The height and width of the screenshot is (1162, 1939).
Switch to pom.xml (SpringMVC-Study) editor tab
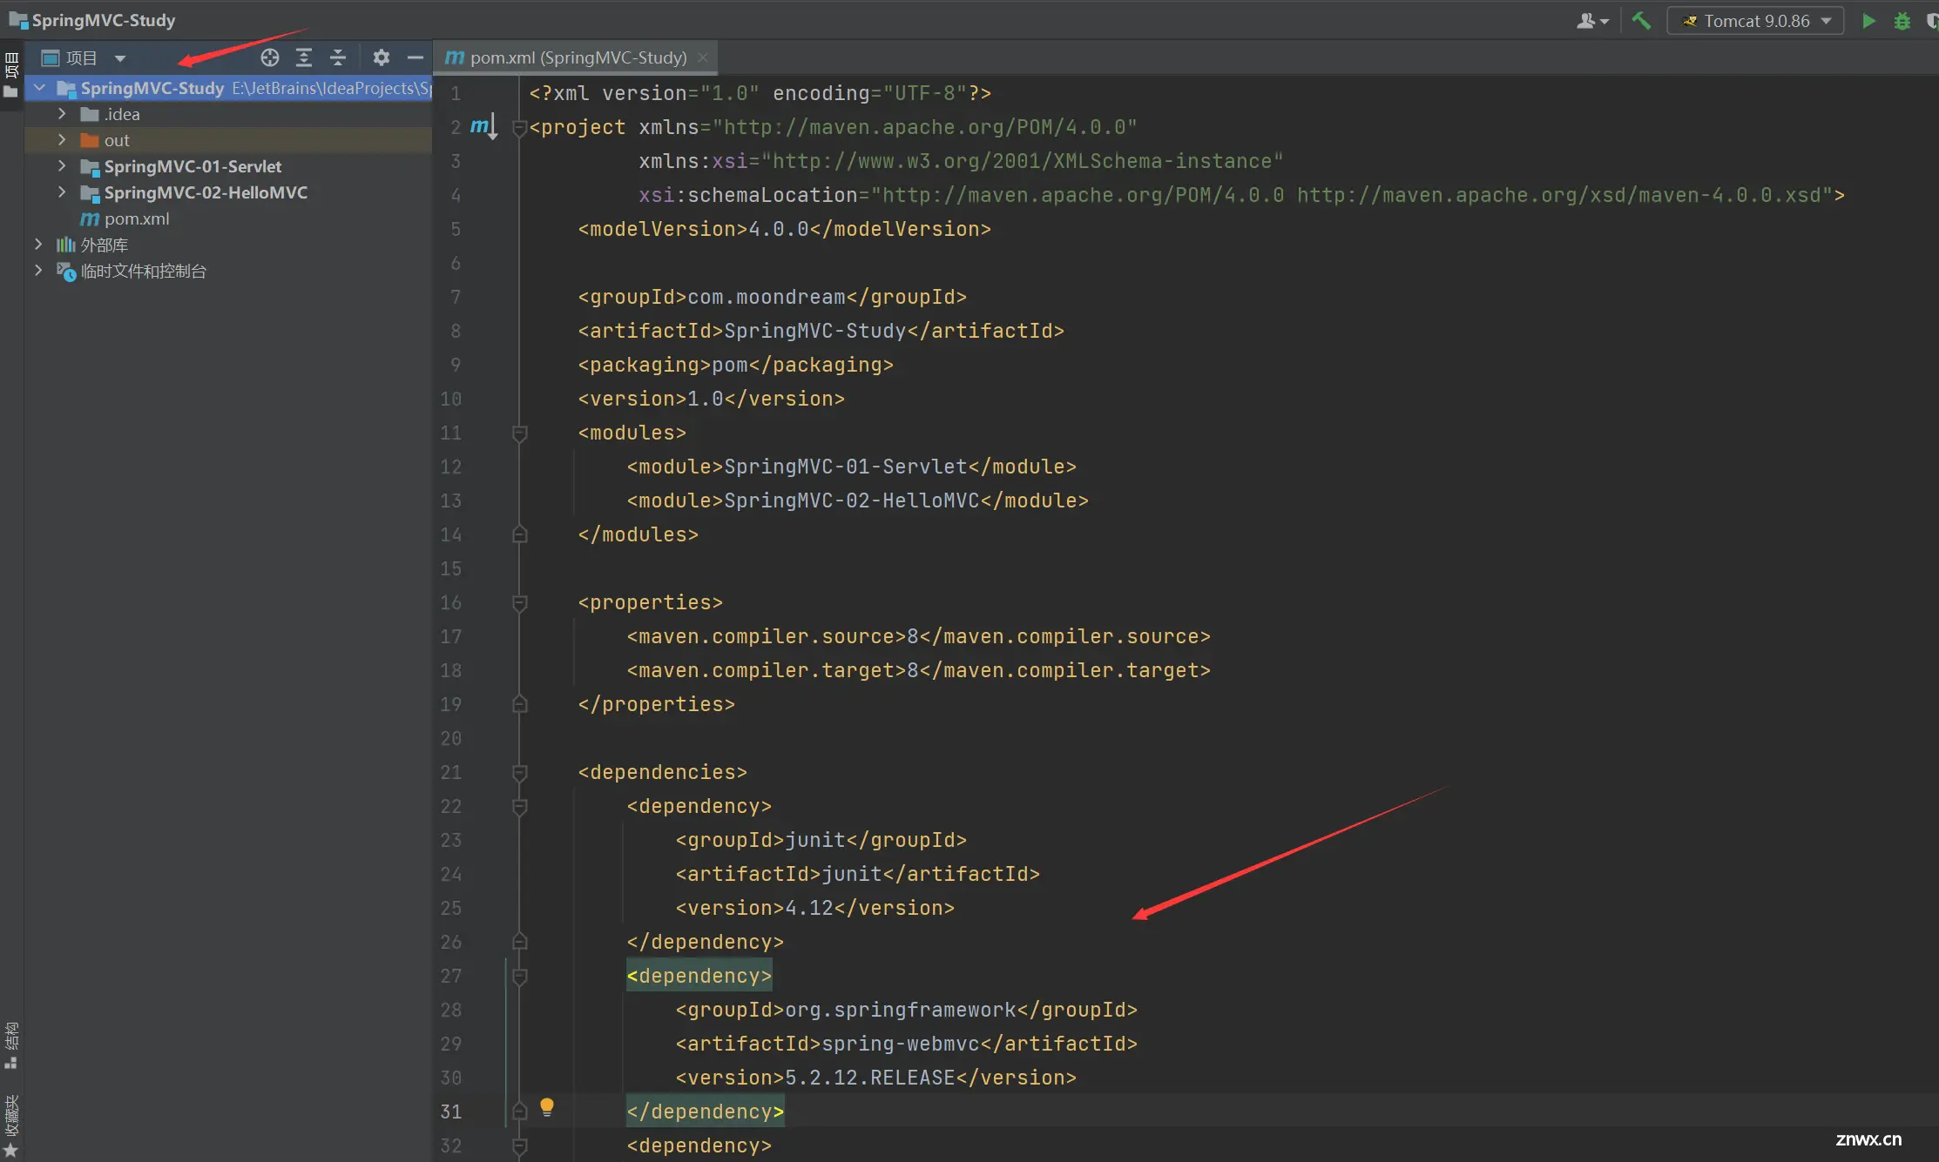click(578, 57)
